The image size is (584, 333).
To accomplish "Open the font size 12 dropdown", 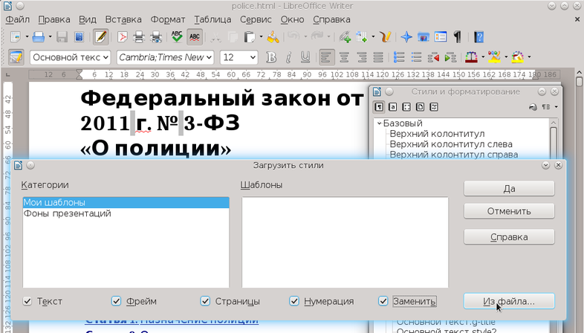I will (253, 57).
